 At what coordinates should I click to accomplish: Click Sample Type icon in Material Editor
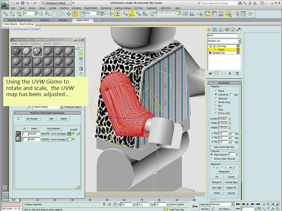coord(81,49)
